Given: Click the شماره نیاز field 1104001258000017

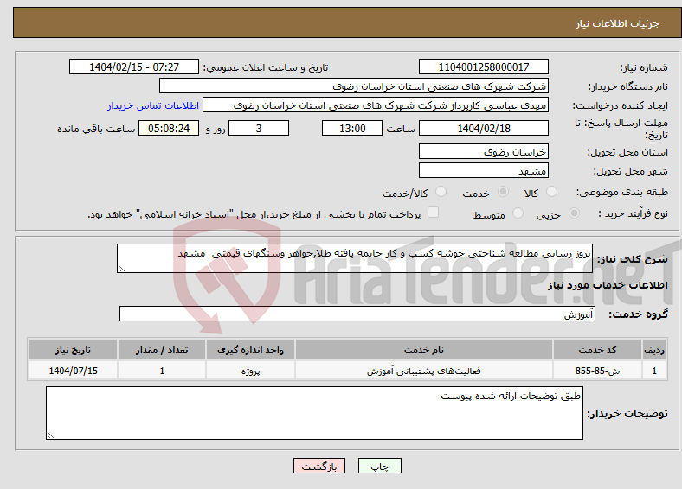Looking at the screenshot, I should coord(483,67).
